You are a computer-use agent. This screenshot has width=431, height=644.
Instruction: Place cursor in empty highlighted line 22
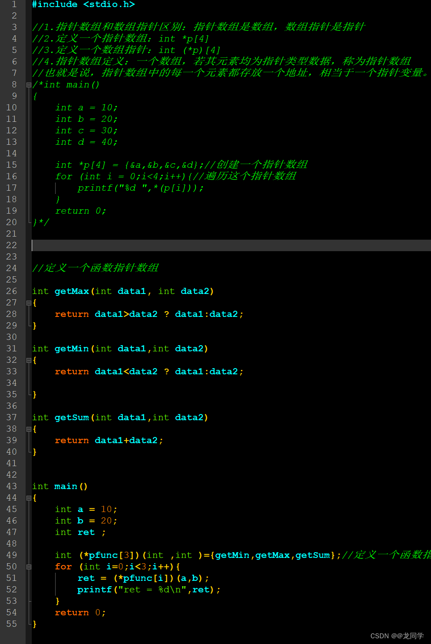(x=231, y=245)
